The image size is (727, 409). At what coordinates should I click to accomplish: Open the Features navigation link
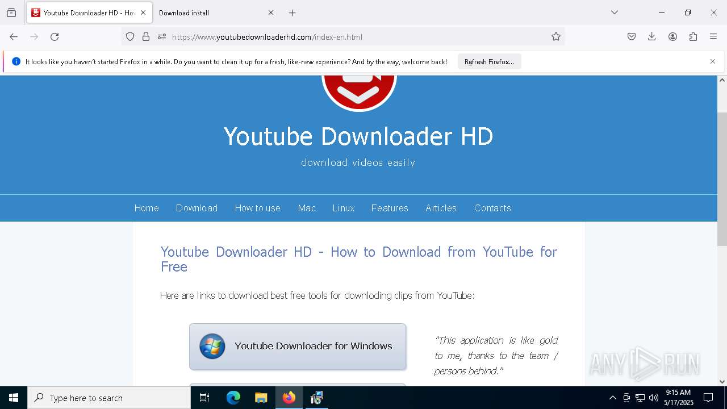click(390, 208)
